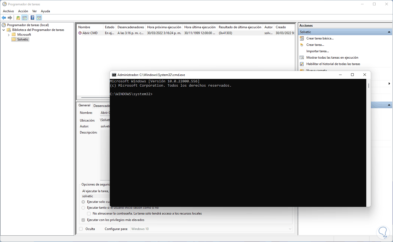
Task: Collapse Biblioteca del Programador de tareas node
Action: pyautogui.click(x=3, y=30)
